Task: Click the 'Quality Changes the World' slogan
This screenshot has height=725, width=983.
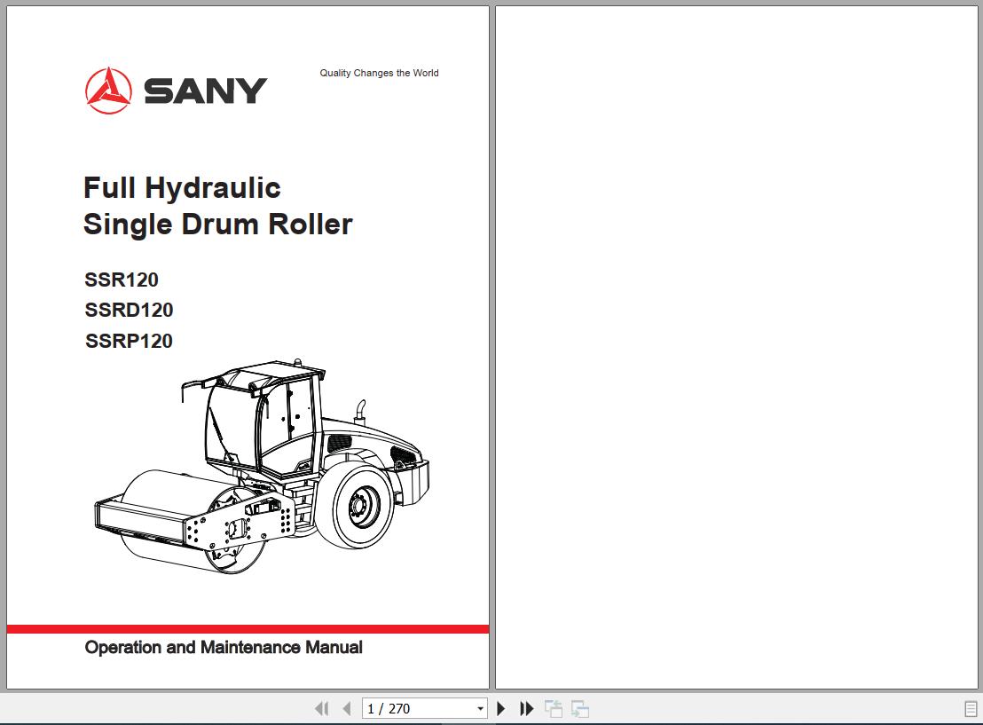Action: [x=380, y=73]
